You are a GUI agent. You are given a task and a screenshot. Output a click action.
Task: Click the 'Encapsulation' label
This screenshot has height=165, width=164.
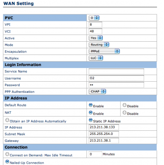click(16, 52)
